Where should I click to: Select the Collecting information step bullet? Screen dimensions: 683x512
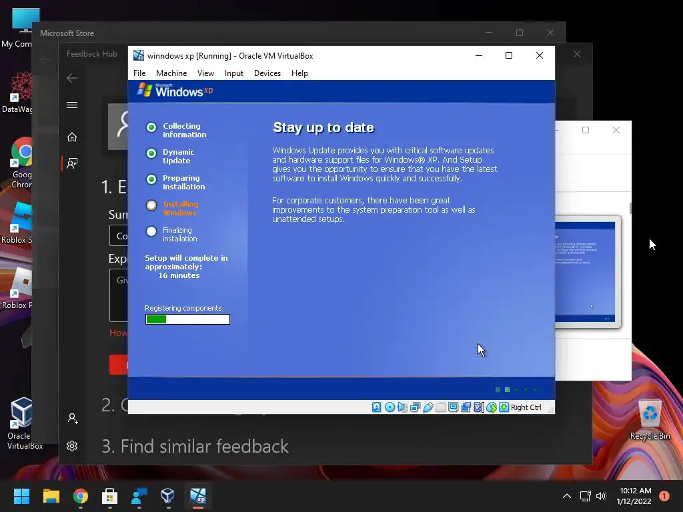pos(151,127)
